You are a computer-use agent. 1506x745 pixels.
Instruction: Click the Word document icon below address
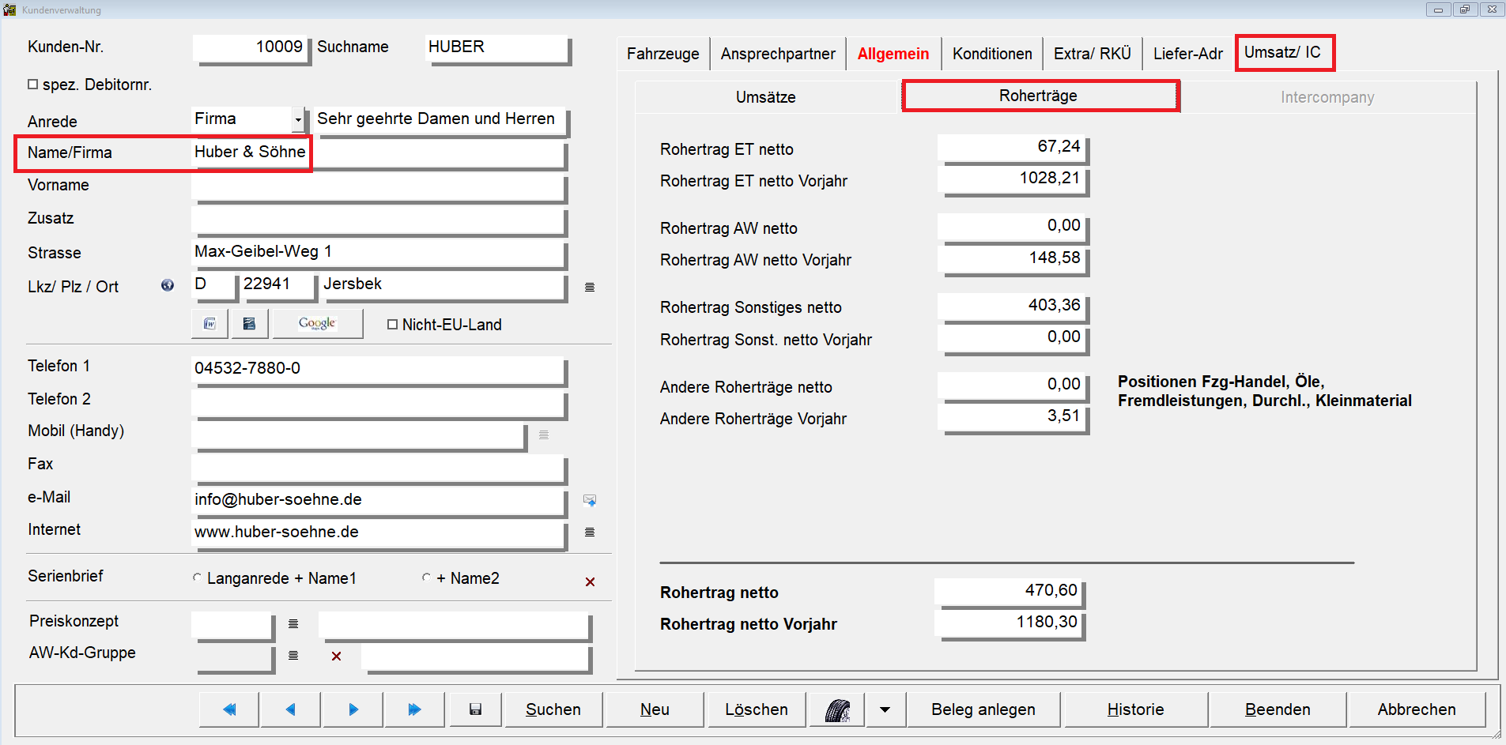tap(209, 324)
